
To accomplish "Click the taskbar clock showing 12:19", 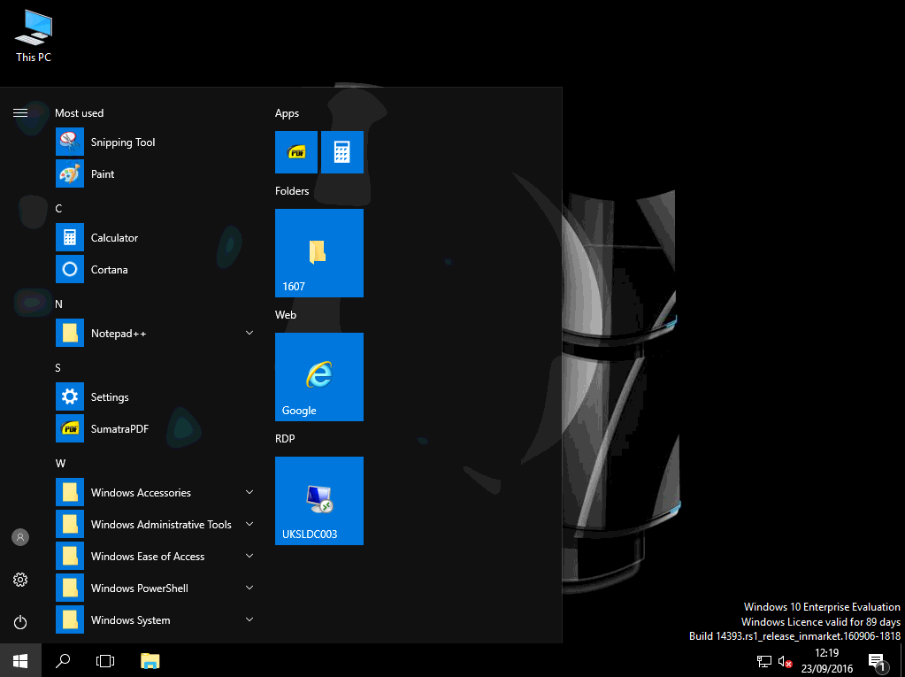I will pos(826,653).
